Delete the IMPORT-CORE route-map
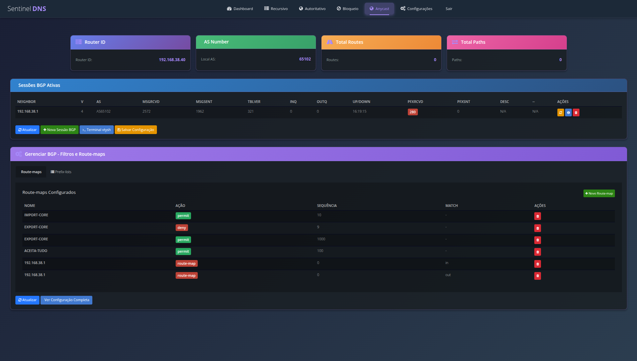This screenshot has width=637, height=361. click(x=538, y=216)
